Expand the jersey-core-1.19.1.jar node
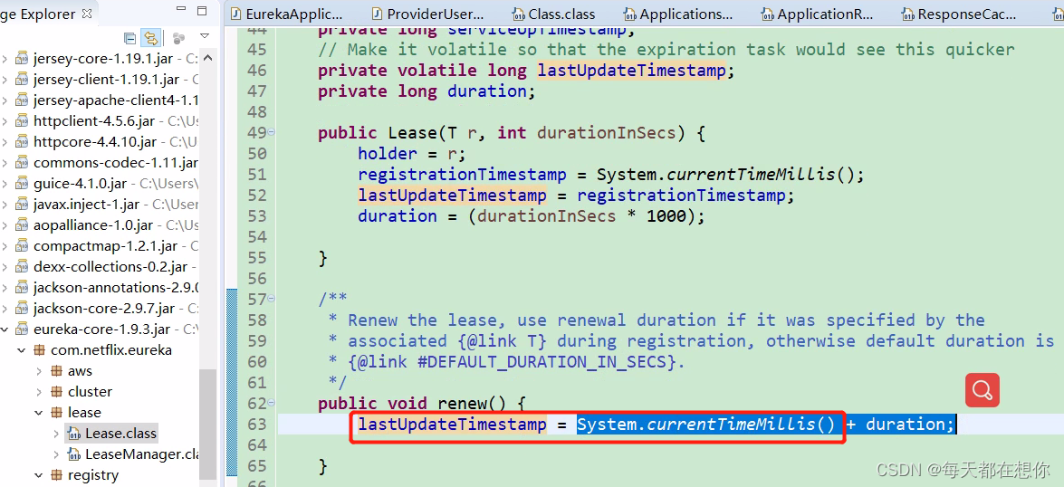Image resolution: width=1064 pixels, height=487 pixels. click(5, 59)
